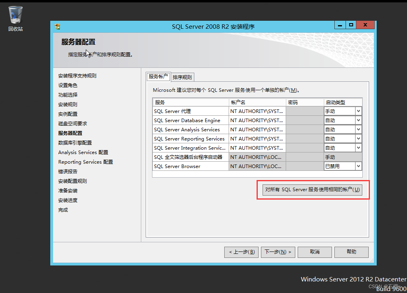Click the 帐户名 column header
The width and height of the screenshot is (407, 293).
257,102
